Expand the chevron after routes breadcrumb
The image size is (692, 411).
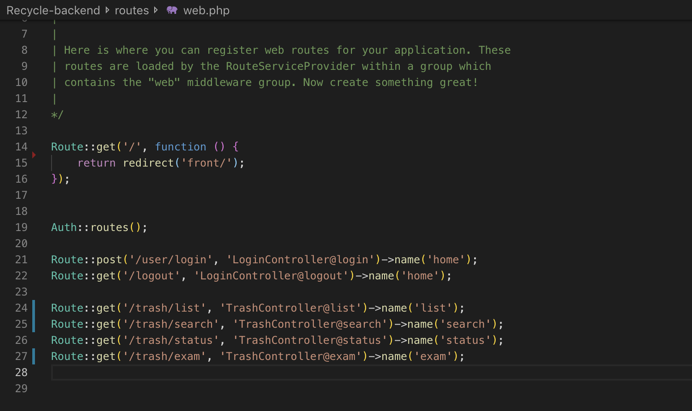pyautogui.click(x=156, y=10)
